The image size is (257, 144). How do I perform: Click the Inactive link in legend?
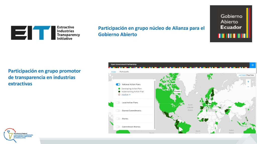click(125, 95)
